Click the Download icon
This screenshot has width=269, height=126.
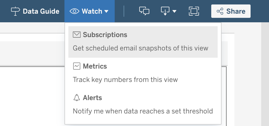[x=165, y=11]
